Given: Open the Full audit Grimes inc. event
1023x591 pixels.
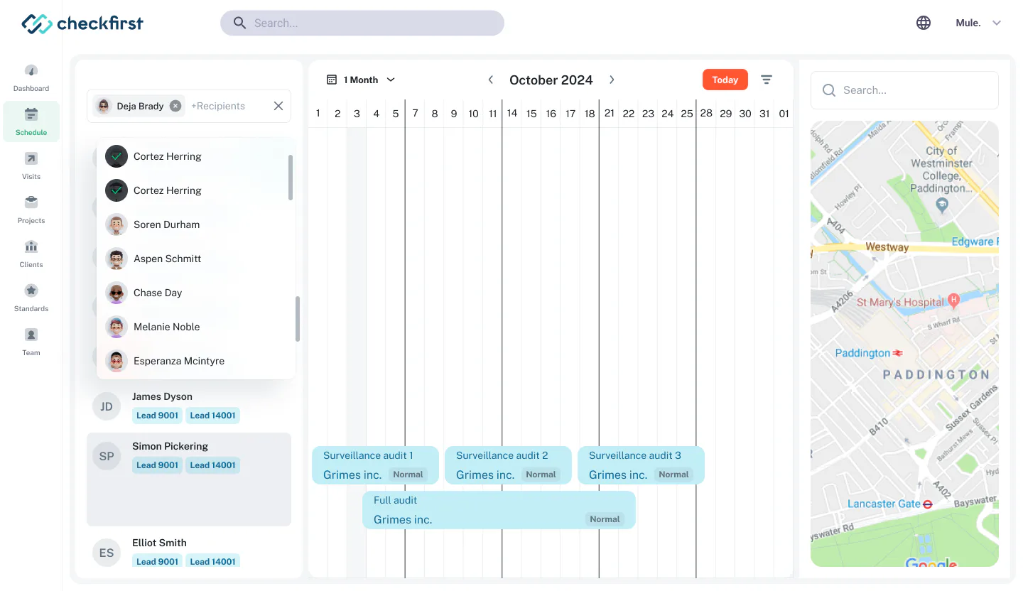Looking at the screenshot, I should pyautogui.click(x=499, y=510).
